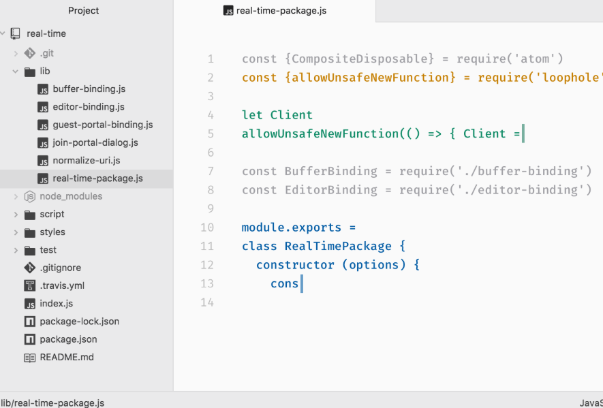This screenshot has width=603, height=408.
Task: Click the repo icon beside real-time root
Action: tap(16, 33)
